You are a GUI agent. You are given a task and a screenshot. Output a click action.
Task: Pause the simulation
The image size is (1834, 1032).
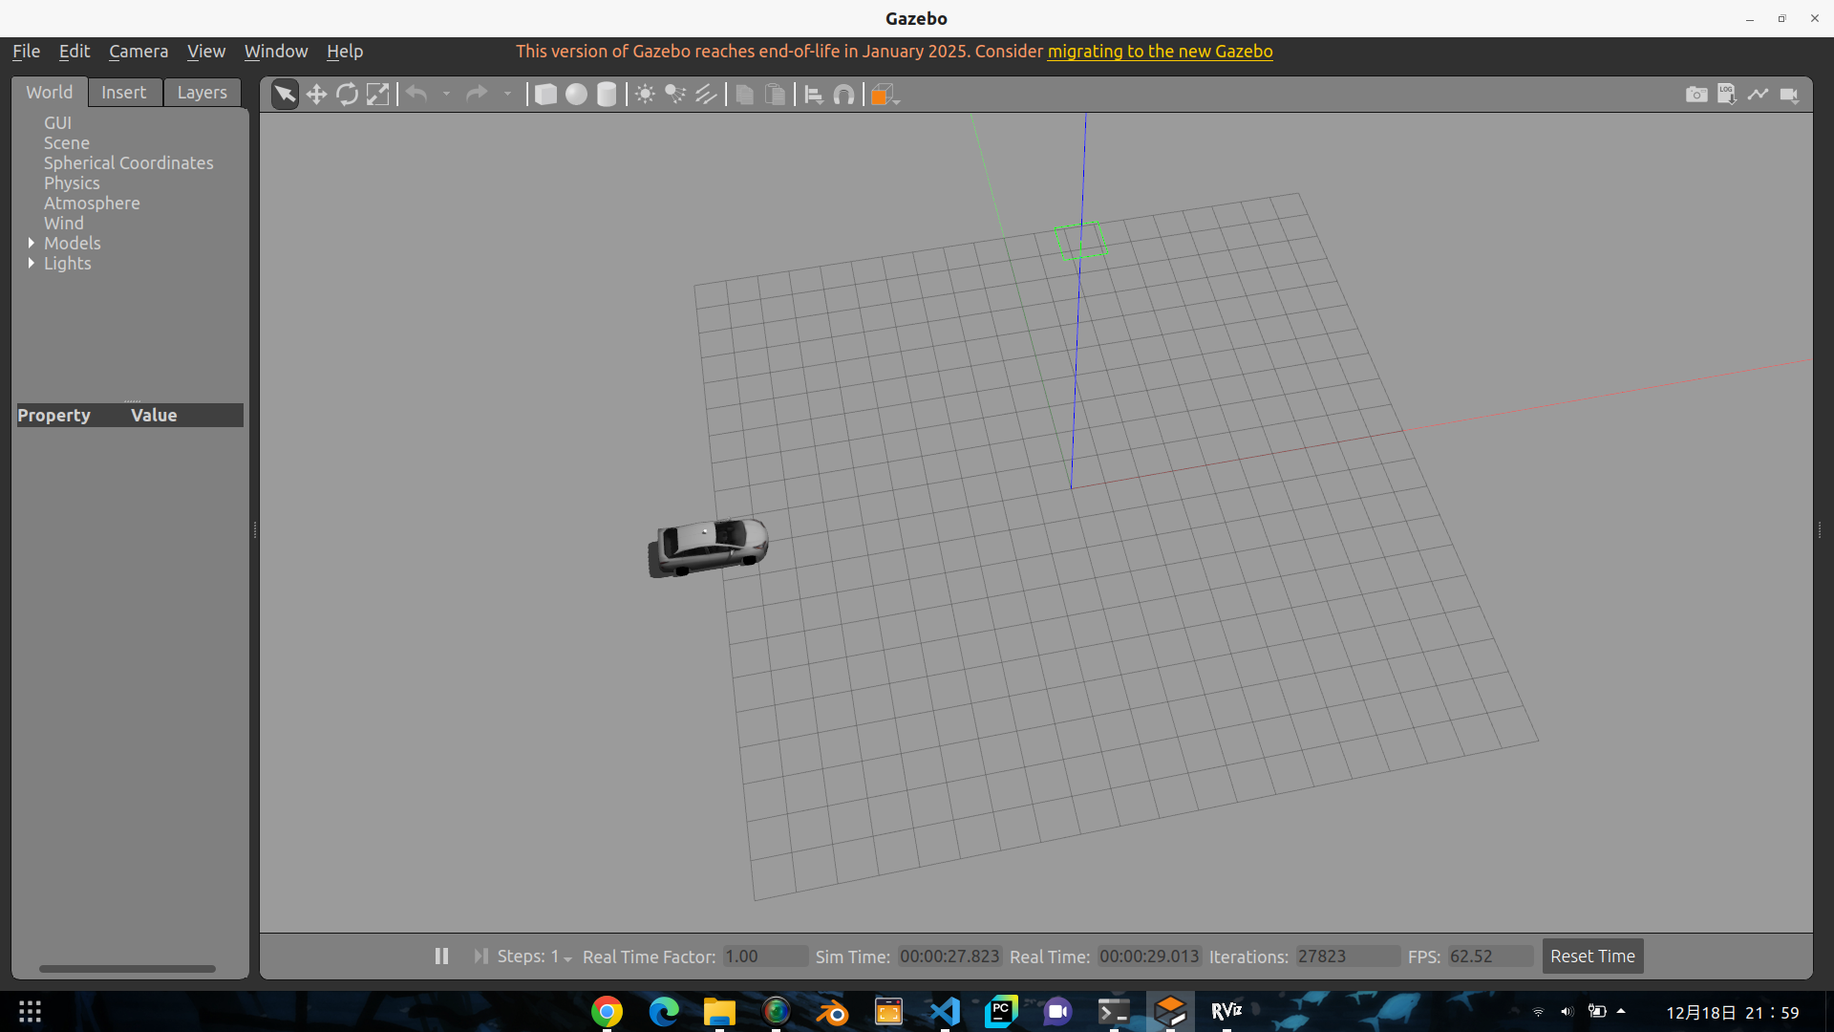(x=441, y=956)
